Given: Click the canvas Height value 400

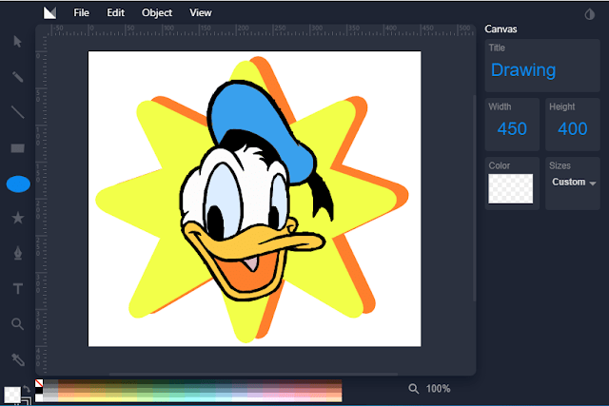Looking at the screenshot, I should click(573, 128).
